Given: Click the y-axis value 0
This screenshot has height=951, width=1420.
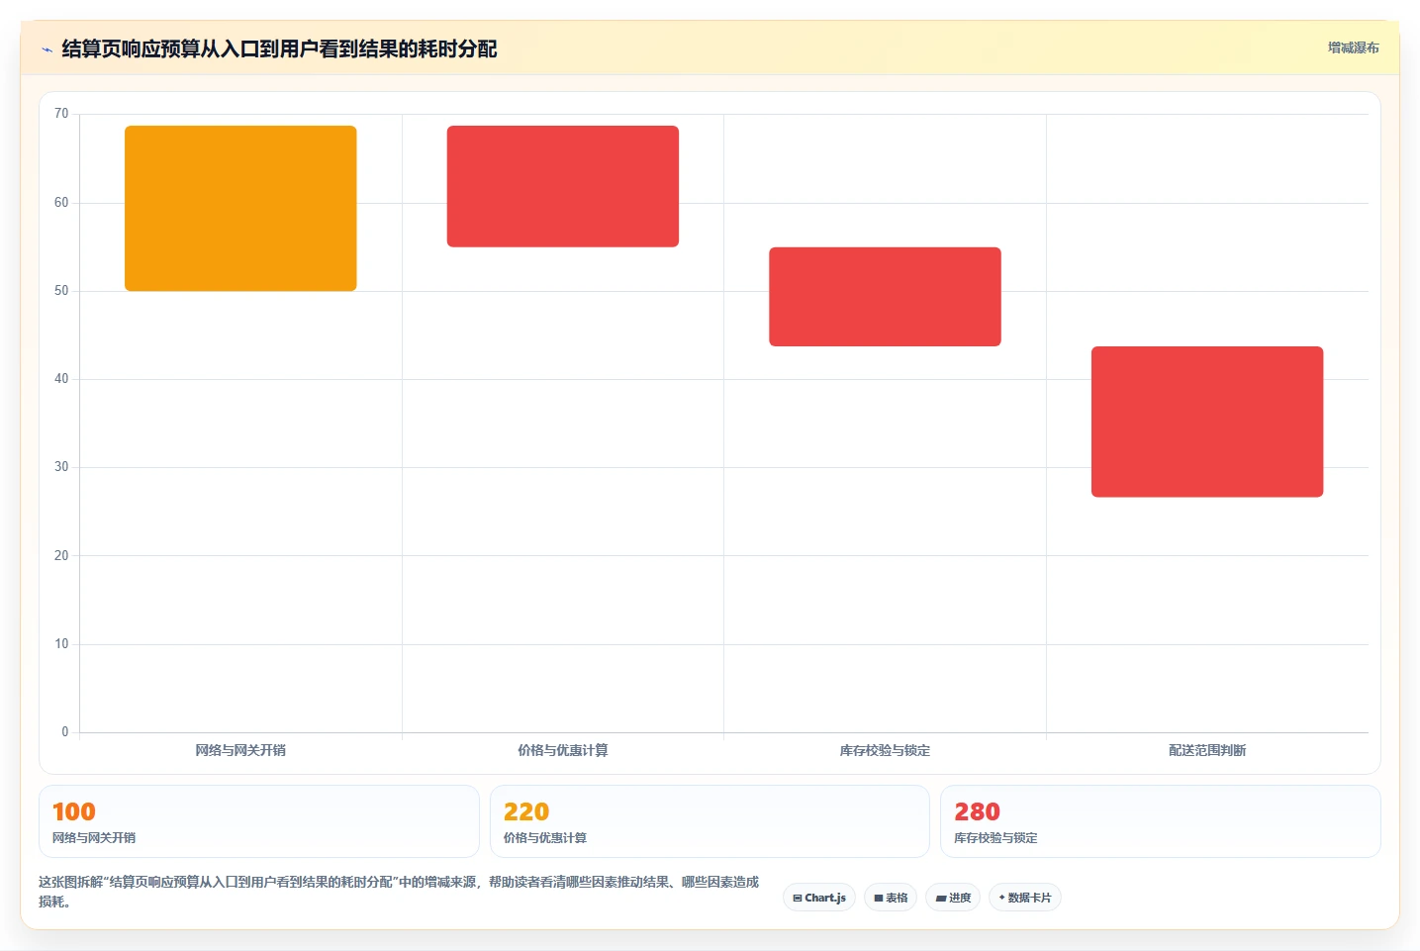Looking at the screenshot, I should click(x=65, y=732).
